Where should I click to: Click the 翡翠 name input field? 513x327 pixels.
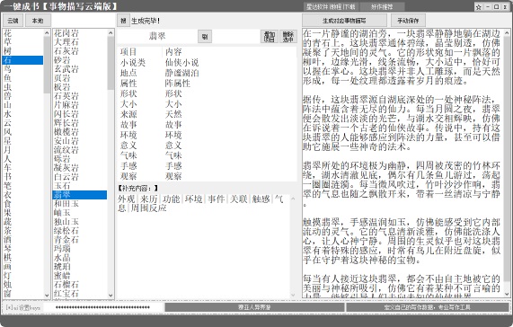tap(157, 36)
